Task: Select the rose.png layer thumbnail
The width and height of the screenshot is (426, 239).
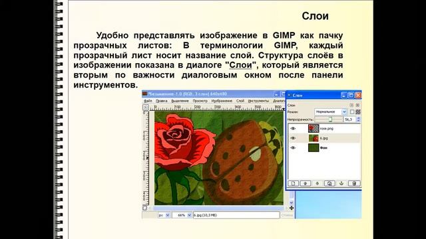Action: [x=314, y=128]
